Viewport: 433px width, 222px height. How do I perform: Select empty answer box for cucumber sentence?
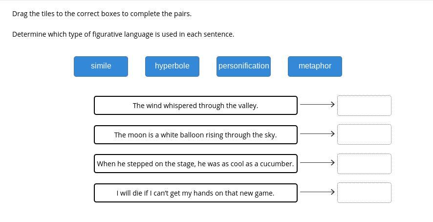click(364, 164)
